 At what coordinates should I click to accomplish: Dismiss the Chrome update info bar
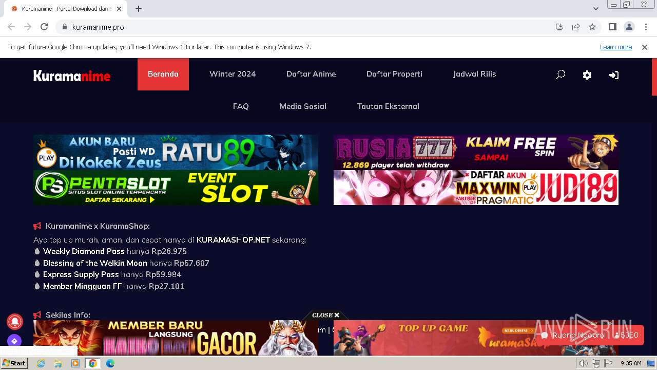click(645, 47)
